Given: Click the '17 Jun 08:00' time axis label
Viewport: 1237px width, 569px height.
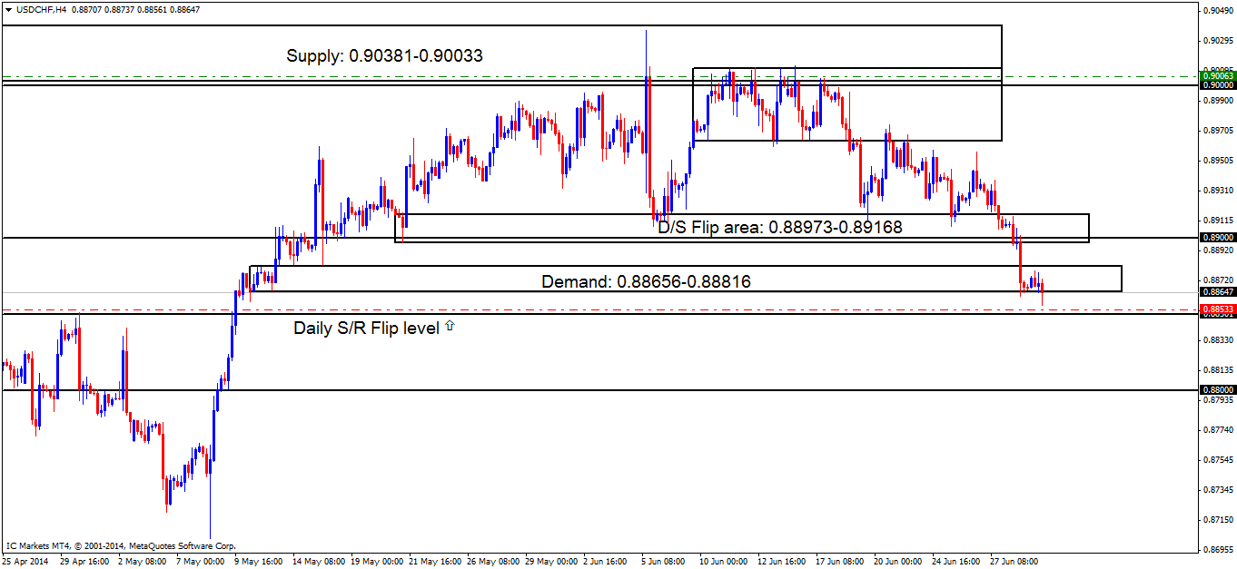Looking at the screenshot, I should pyautogui.click(x=840, y=562).
